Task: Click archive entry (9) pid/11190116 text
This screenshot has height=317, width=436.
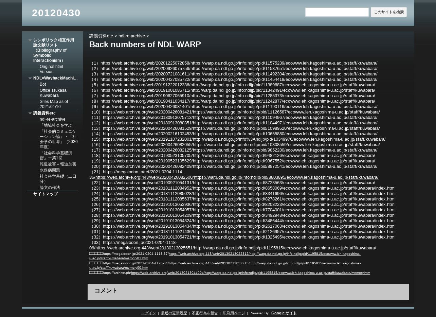Action: [233, 107]
